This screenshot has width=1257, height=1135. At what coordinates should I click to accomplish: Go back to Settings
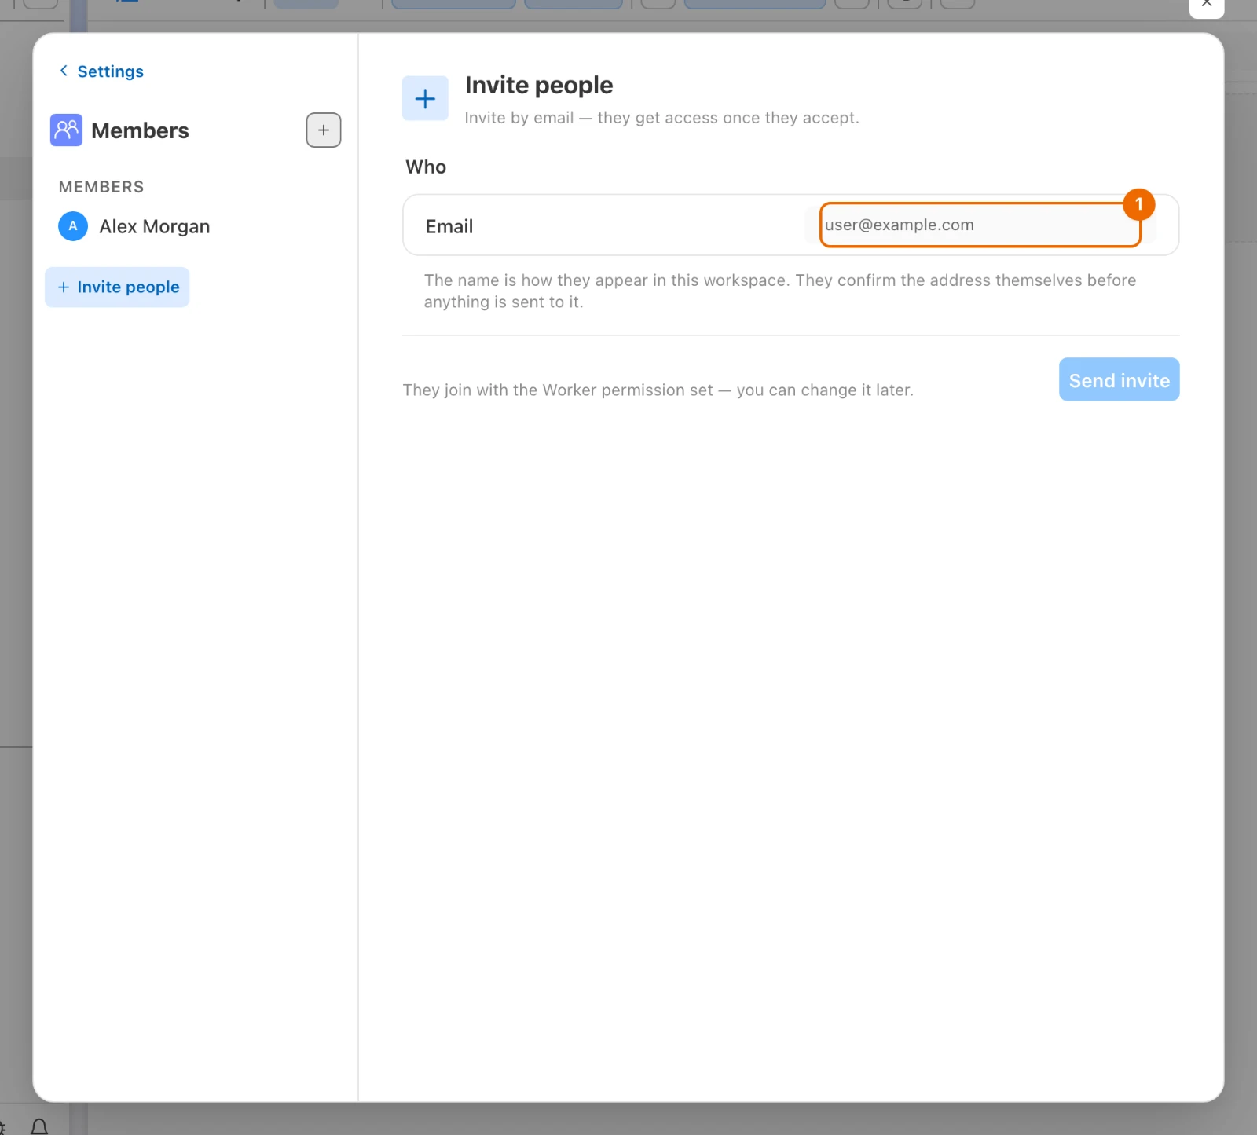click(101, 71)
